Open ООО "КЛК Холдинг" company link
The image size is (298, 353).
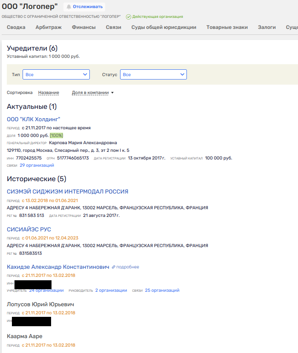click(33, 120)
